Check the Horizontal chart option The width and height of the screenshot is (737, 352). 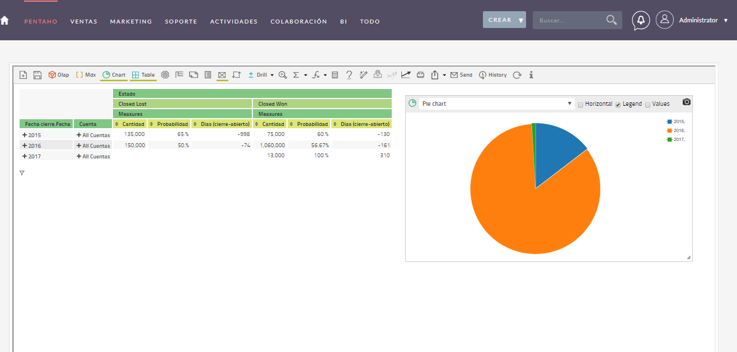(580, 104)
